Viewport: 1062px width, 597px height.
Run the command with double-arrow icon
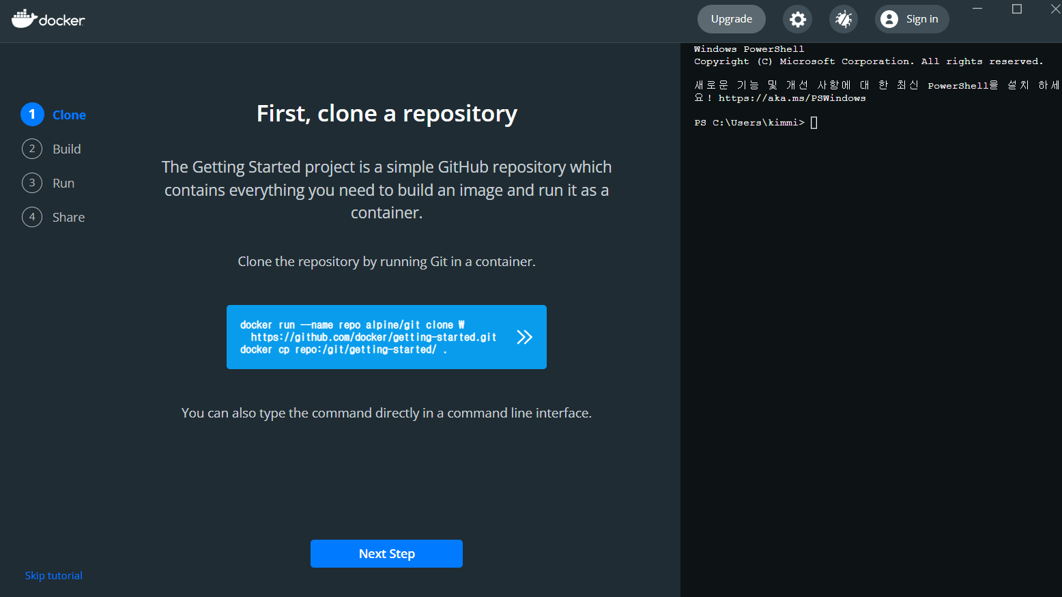click(x=524, y=337)
